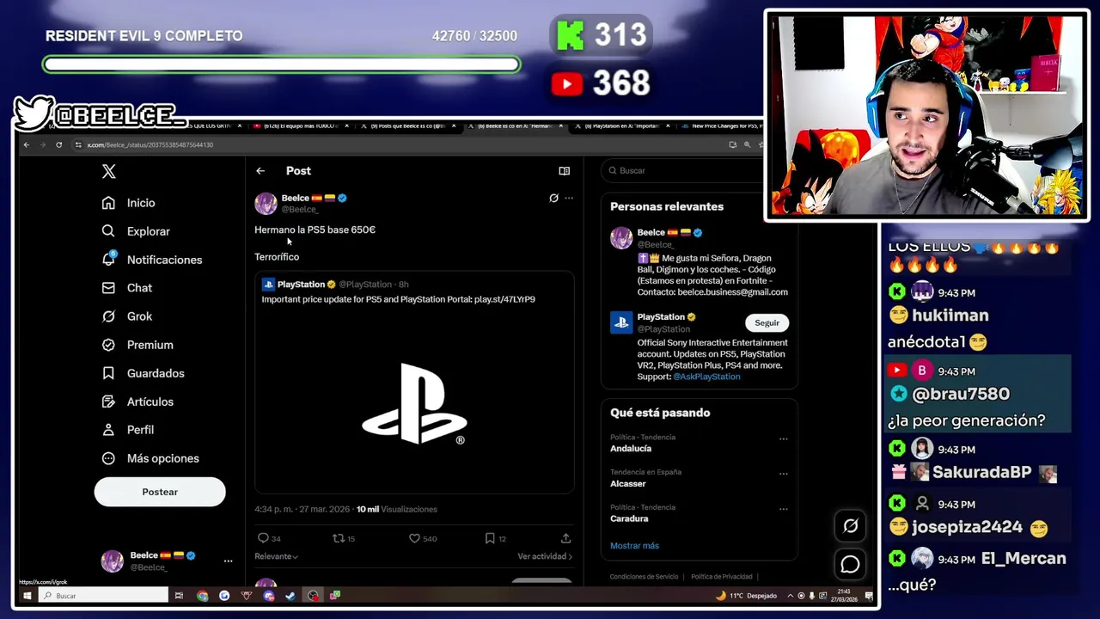Screen dimensions: 1100x619
Task: Click the Grok icon on Beelce's post
Action: 553,198
